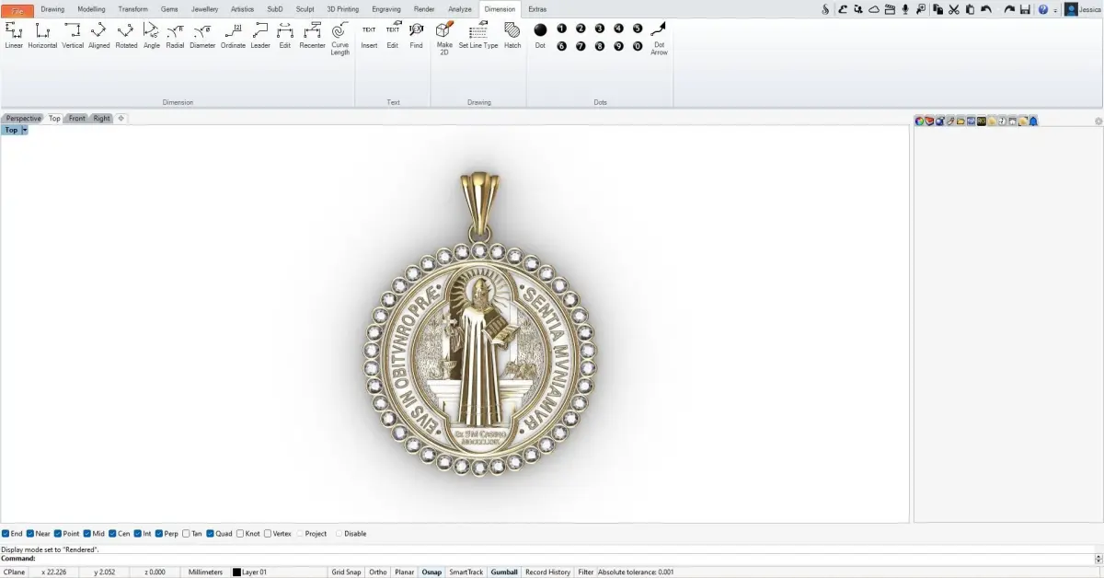Open the Top viewport dropdown arrow

tap(25, 131)
